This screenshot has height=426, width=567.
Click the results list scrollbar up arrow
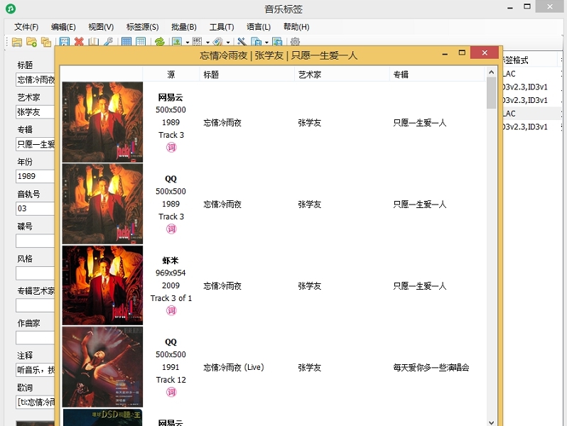click(491, 72)
